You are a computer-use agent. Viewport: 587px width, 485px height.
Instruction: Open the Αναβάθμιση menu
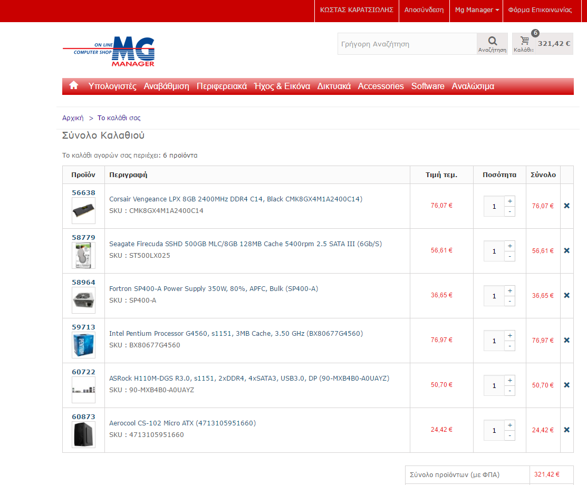[167, 86]
